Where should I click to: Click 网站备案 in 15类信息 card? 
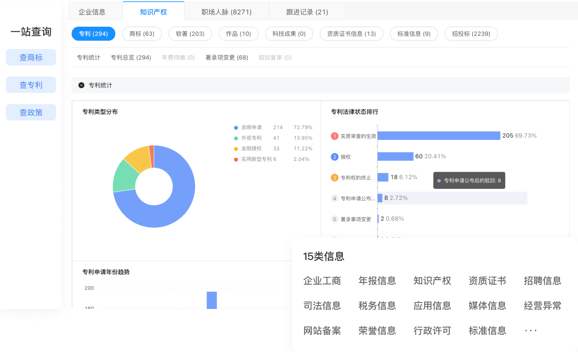(322, 331)
